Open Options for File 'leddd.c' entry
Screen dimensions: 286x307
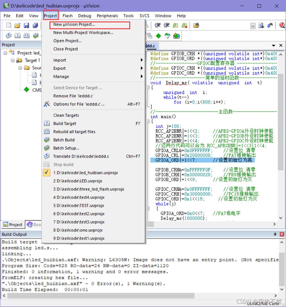pyautogui.click(x=94, y=104)
